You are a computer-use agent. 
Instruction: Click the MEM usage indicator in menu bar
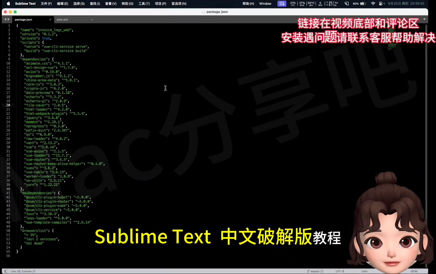click(302, 4)
